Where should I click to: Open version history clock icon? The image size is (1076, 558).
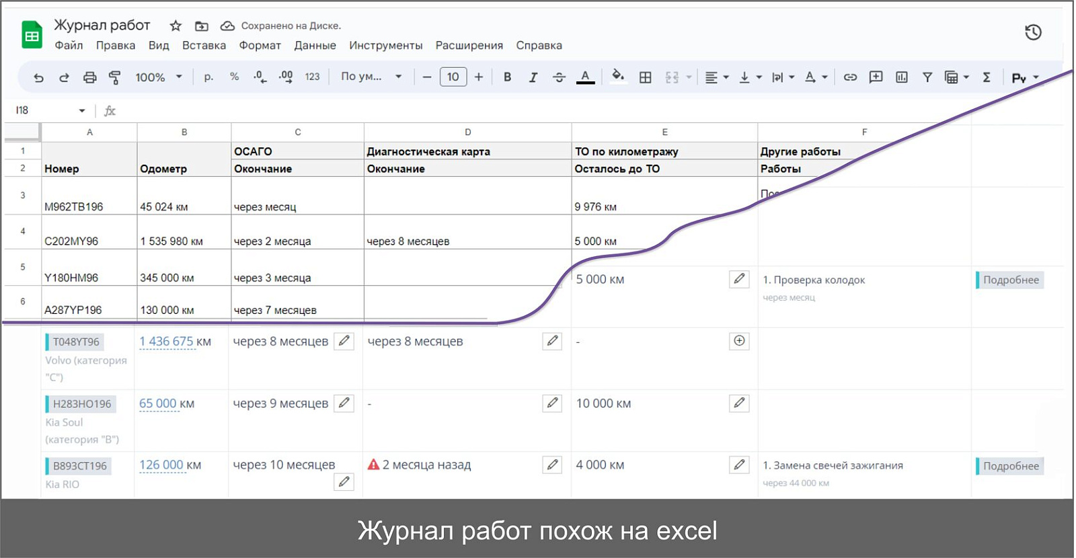coord(1033,32)
